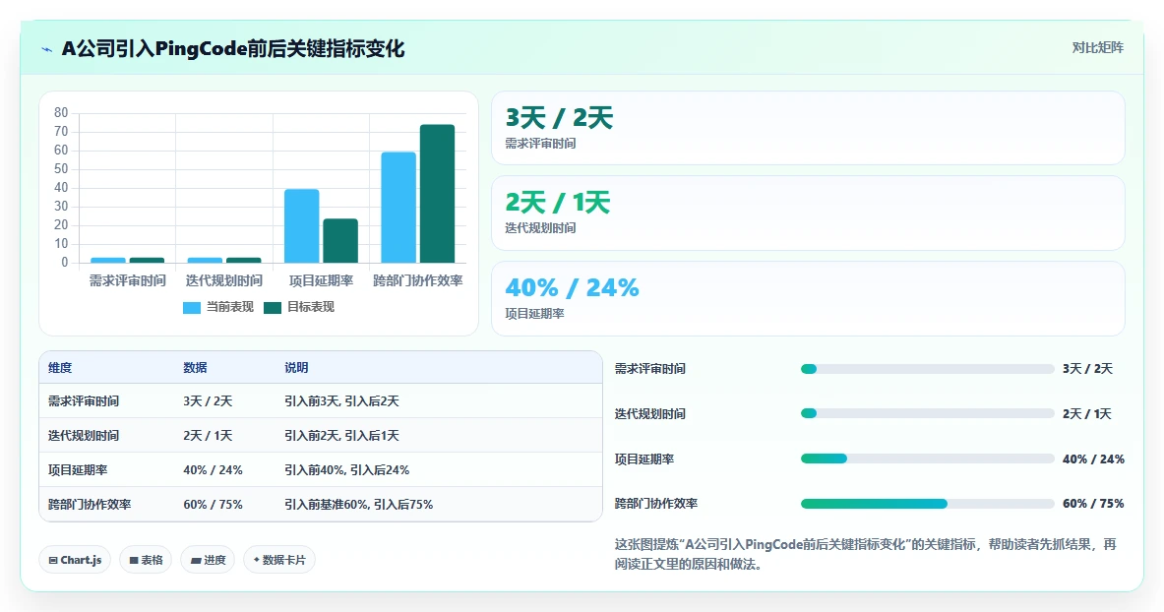
Task: Click the description 引入前3天, 引入后2天
Action: 341,401
